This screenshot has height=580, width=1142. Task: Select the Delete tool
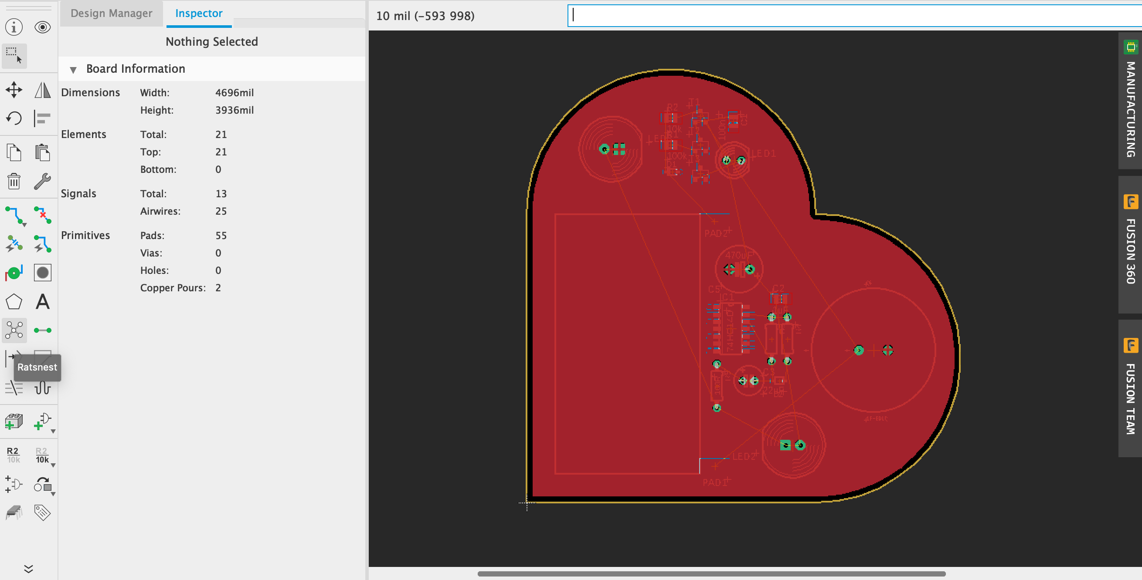click(14, 181)
